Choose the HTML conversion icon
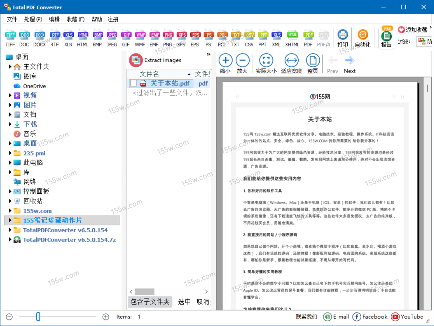The width and height of the screenshot is (434, 326). pos(83,35)
